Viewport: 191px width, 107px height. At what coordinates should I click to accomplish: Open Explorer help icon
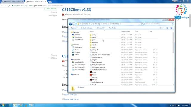coord(171,28)
